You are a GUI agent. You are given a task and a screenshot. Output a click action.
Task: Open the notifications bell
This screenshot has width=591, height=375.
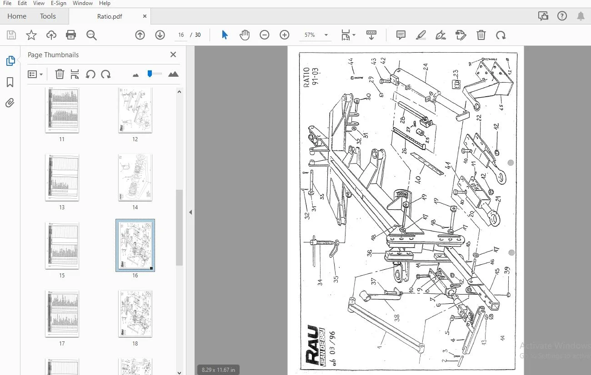(x=581, y=16)
